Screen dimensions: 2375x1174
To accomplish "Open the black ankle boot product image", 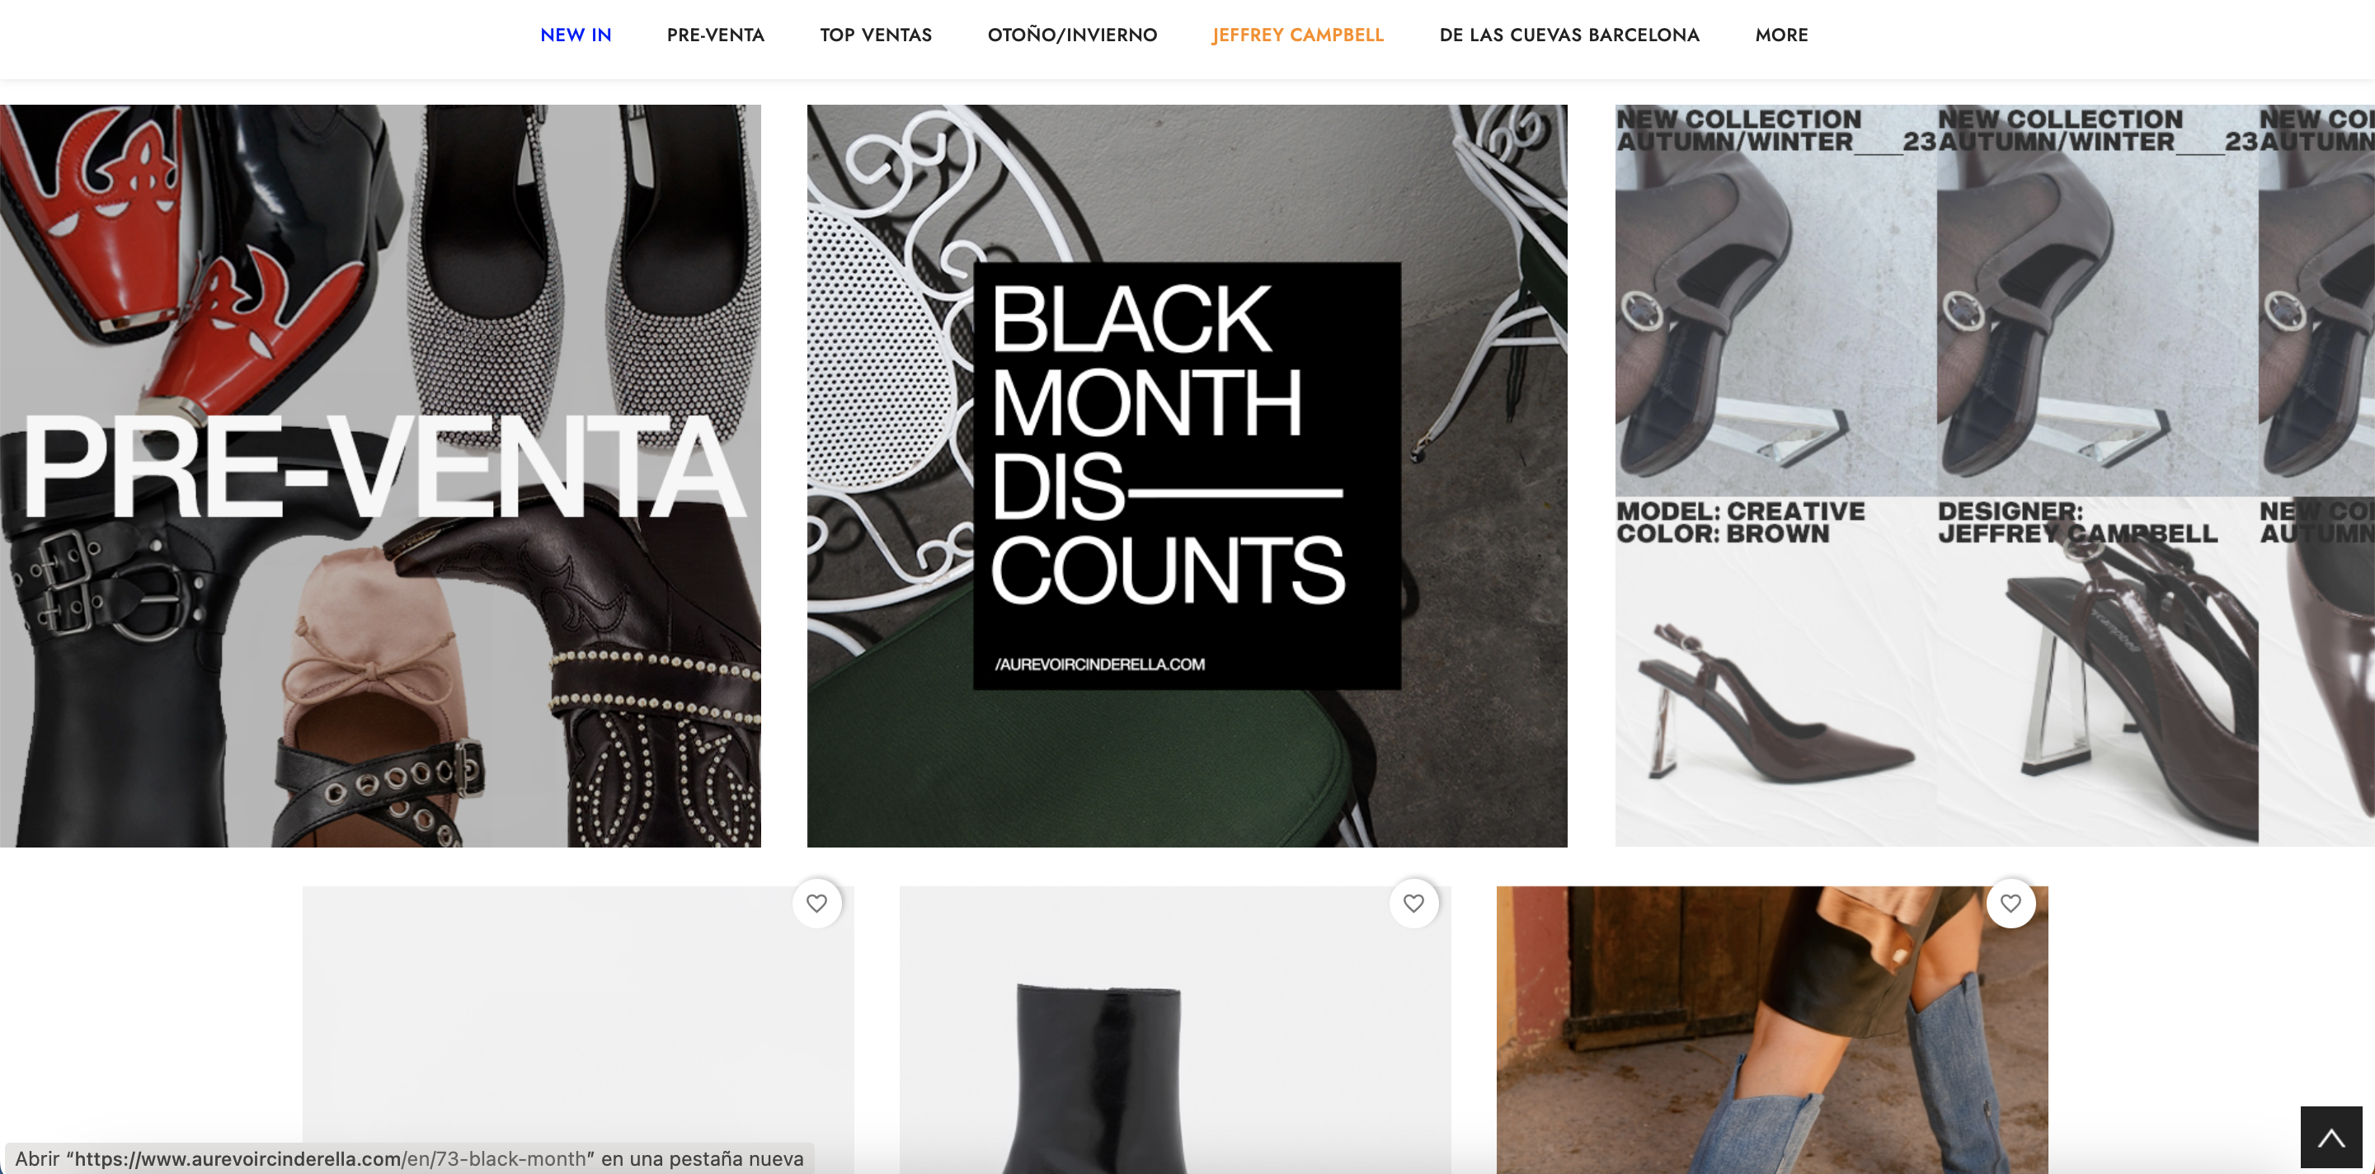I will (x=1174, y=1030).
